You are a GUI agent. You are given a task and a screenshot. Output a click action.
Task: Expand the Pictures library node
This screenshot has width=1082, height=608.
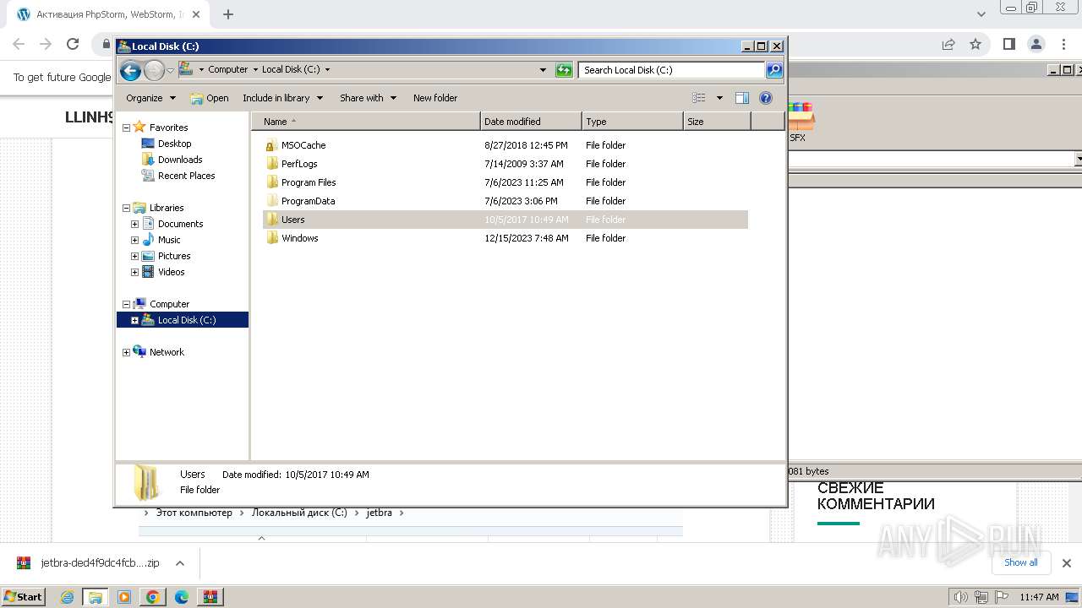coord(134,256)
